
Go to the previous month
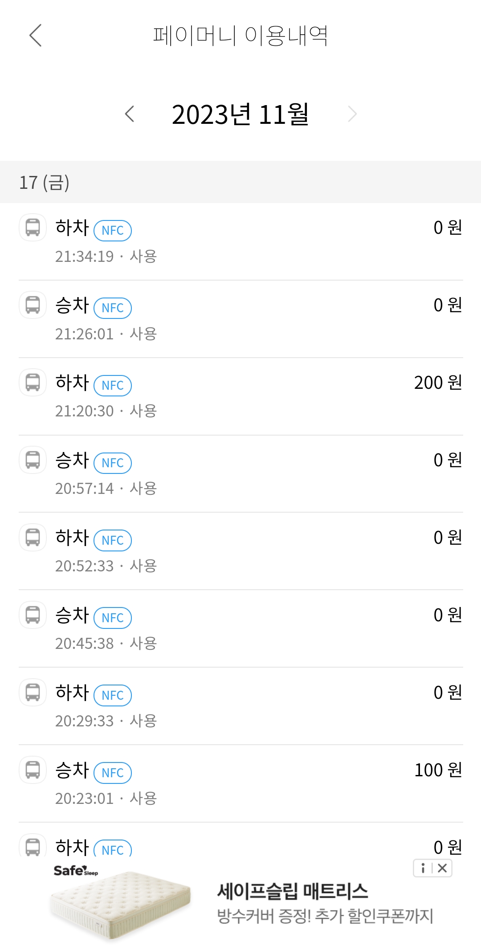click(130, 114)
